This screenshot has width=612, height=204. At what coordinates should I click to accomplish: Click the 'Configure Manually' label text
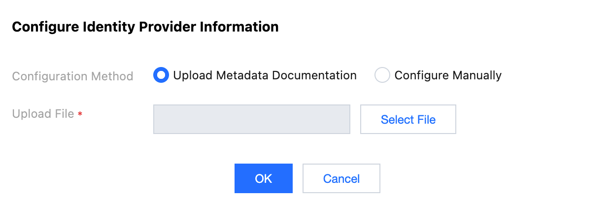coord(447,75)
